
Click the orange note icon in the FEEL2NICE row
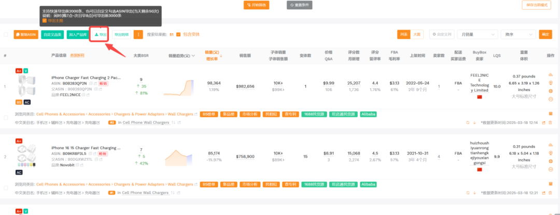point(550,114)
